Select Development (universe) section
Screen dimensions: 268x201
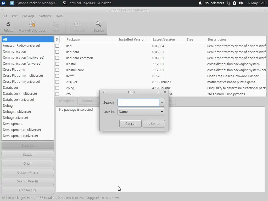coord(27,136)
